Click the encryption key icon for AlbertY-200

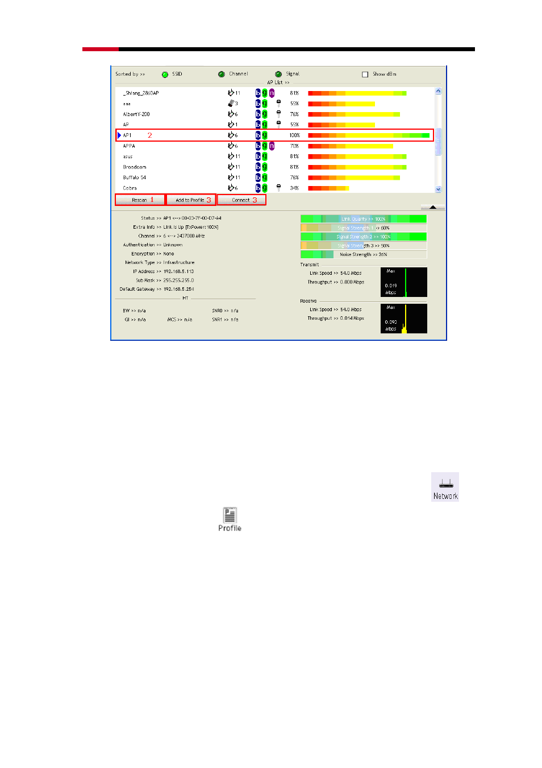pyautogui.click(x=278, y=114)
